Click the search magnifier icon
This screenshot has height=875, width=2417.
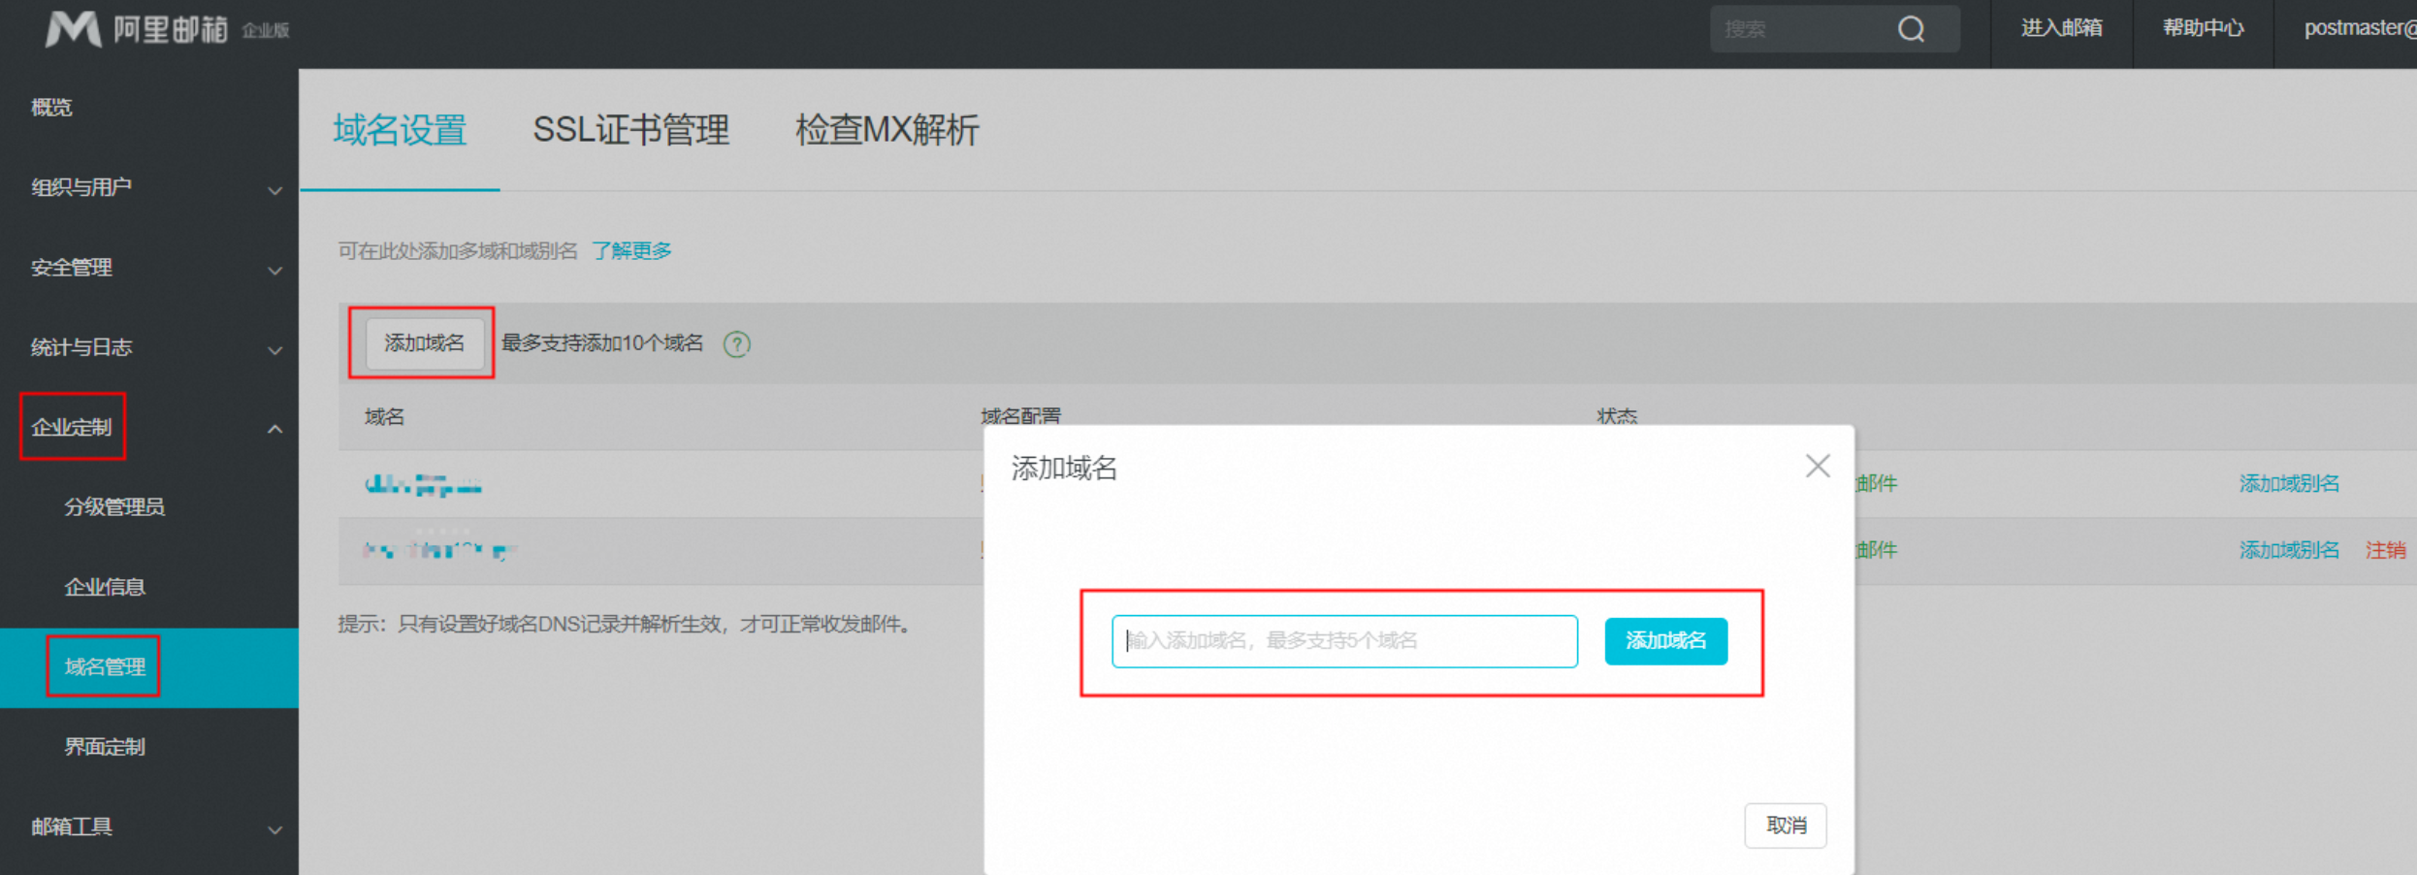pyautogui.click(x=1911, y=29)
